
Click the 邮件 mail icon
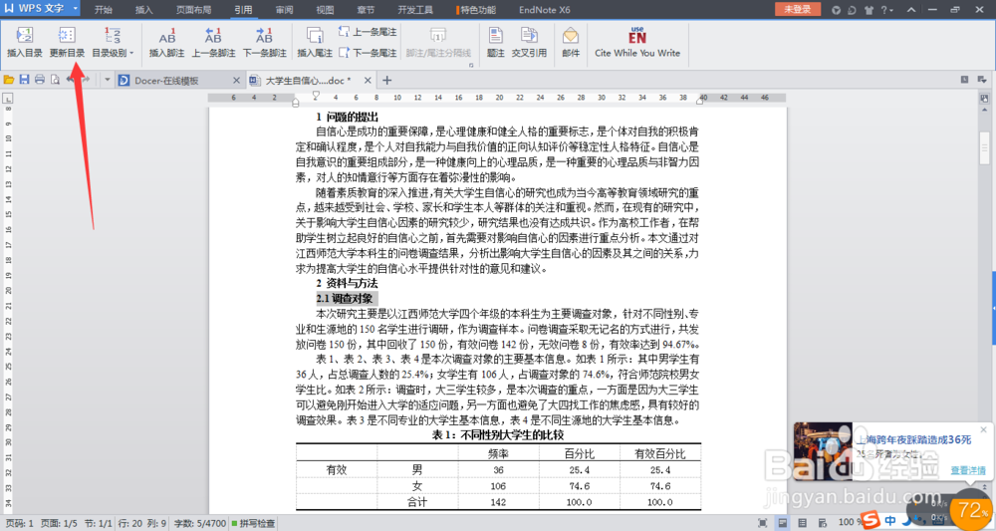[571, 43]
